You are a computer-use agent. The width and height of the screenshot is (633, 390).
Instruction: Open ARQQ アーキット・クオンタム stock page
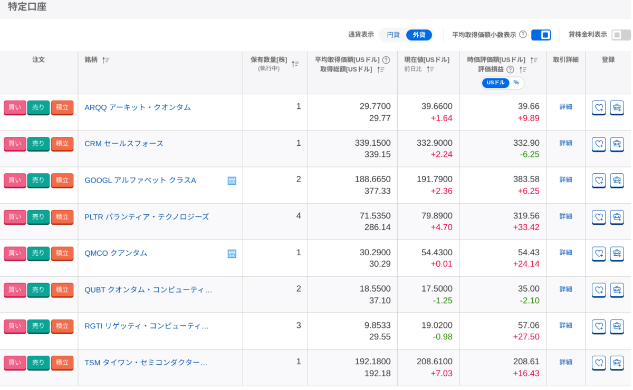138,107
